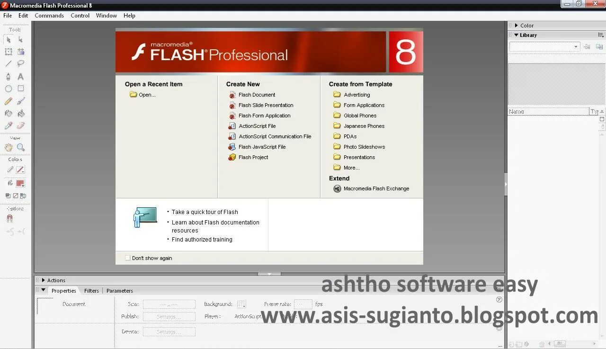Click Take a quick tour of Flash
Screen dimensions: 606x349
pos(205,212)
